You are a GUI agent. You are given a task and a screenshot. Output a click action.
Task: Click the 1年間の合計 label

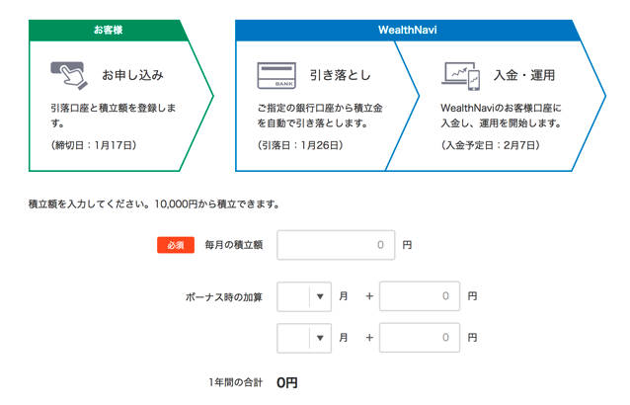235,382
